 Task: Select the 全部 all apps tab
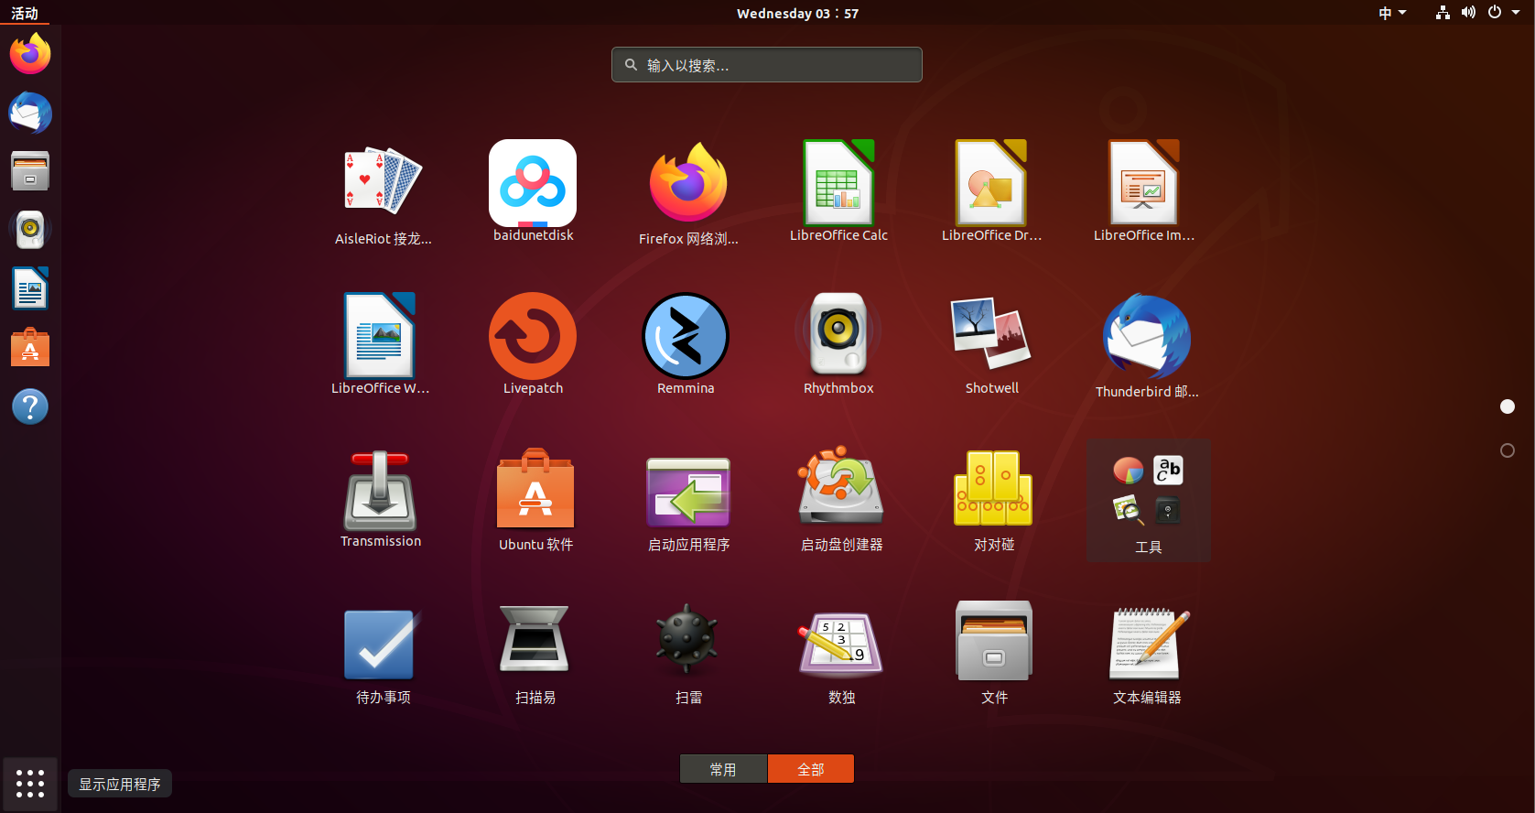point(811,769)
